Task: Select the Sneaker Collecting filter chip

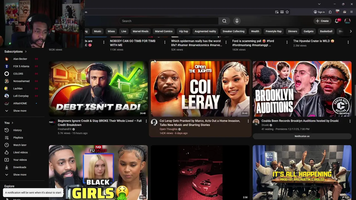Action: click(233, 31)
